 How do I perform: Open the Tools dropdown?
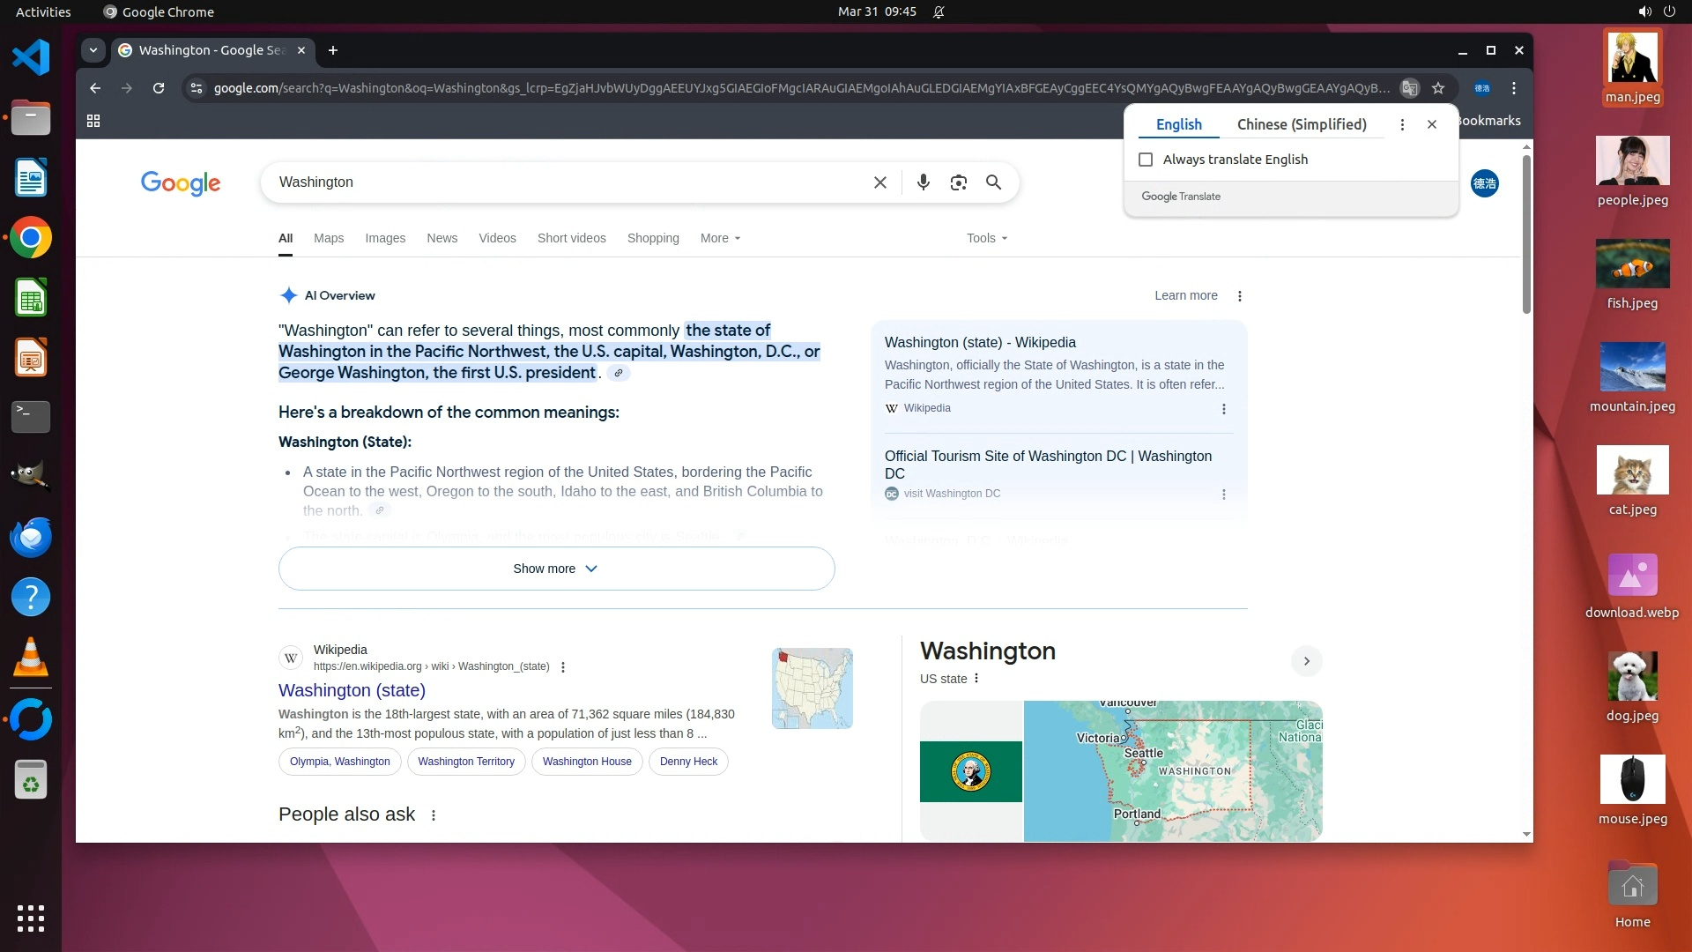point(986,238)
